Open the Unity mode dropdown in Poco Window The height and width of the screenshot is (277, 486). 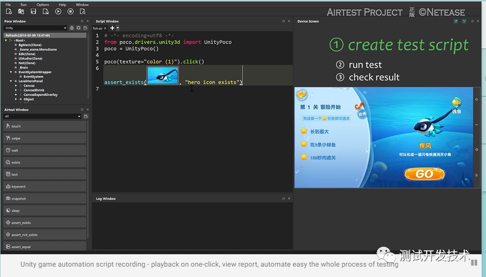click(x=35, y=28)
